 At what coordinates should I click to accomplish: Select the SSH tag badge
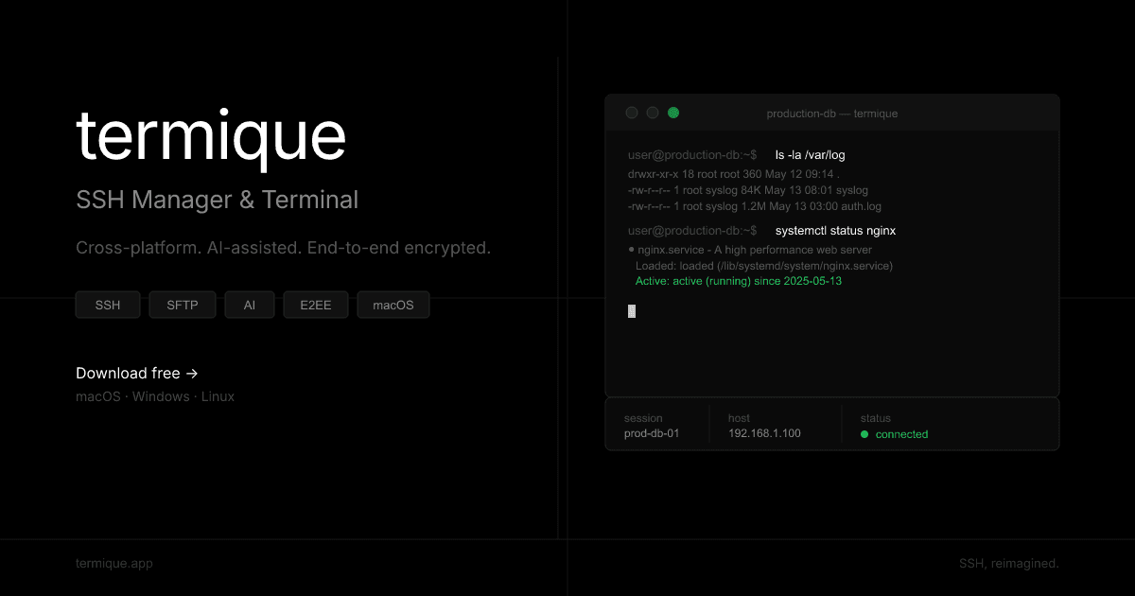tap(108, 305)
